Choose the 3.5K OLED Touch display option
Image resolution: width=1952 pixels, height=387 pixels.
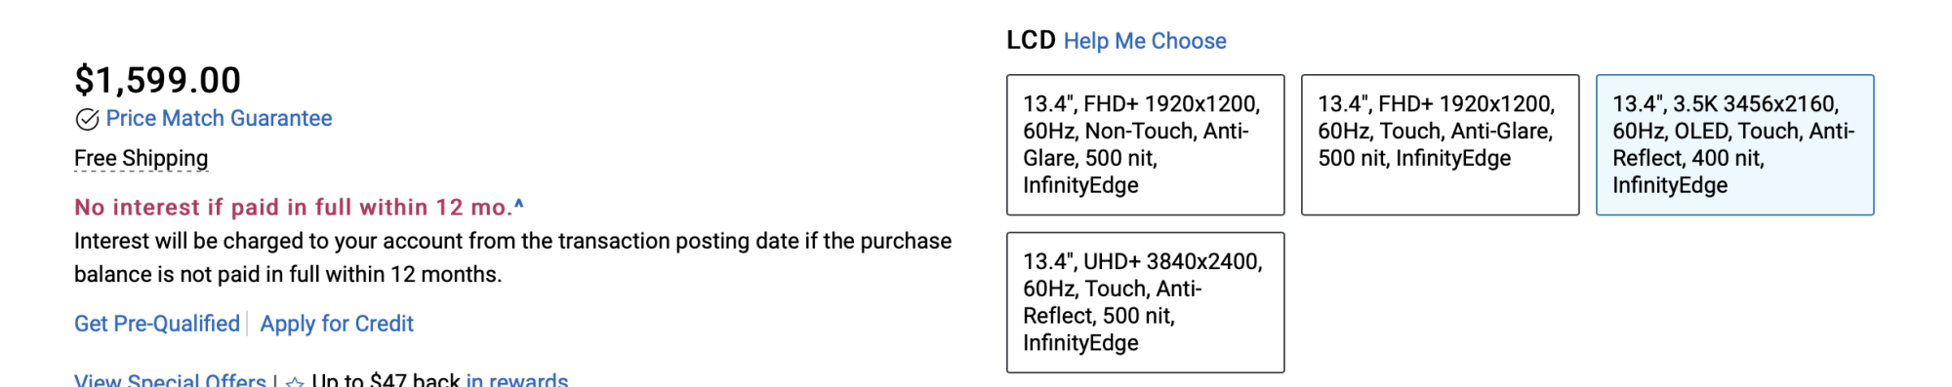1734,144
